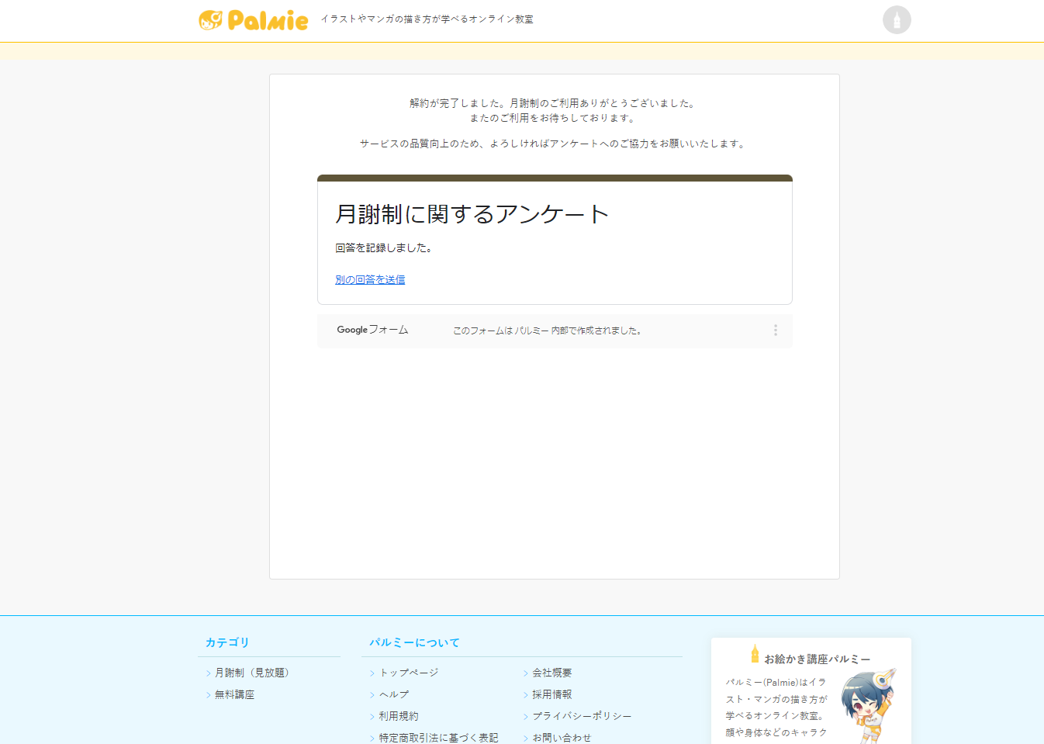1044x744 pixels.
Task: Open the ヘルプ footer link
Action: (394, 694)
